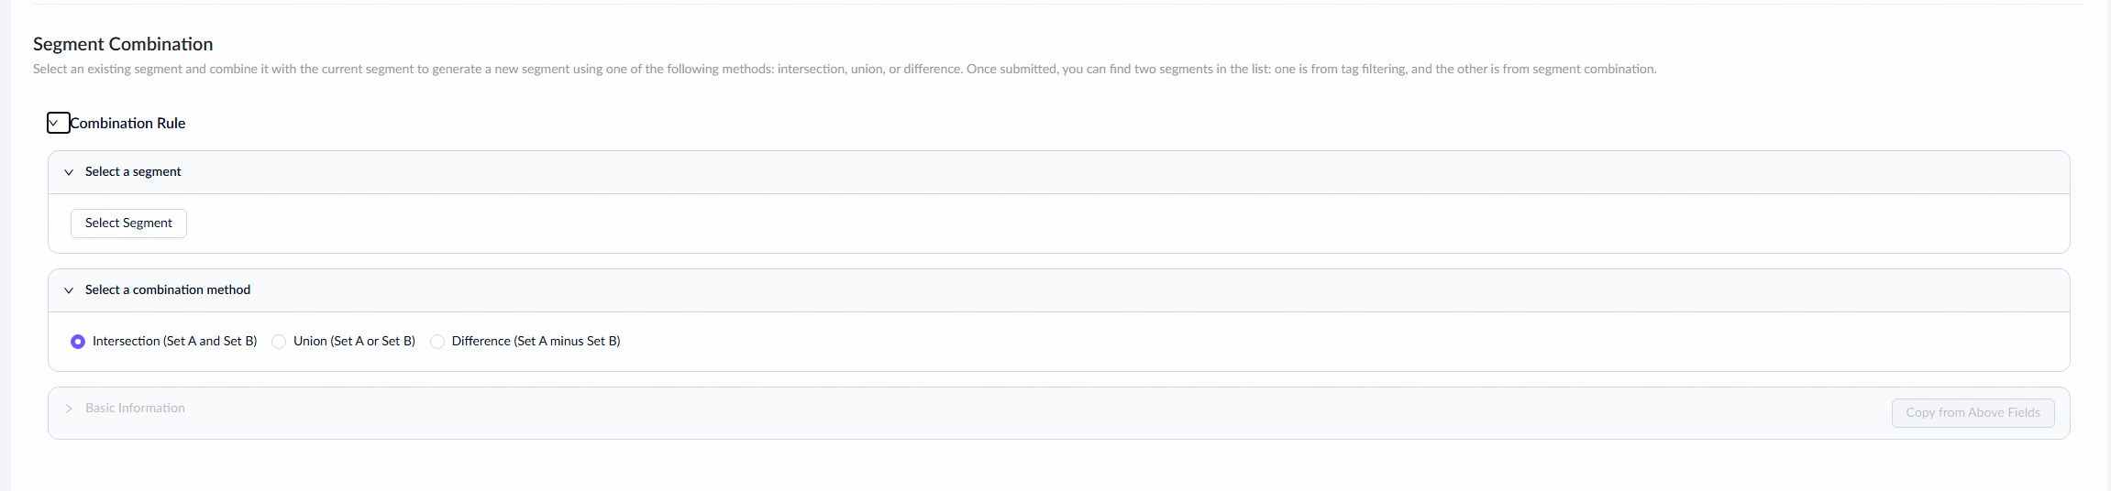Open the Basic Information section title
Image resolution: width=2111 pixels, height=491 pixels.
[135, 409]
